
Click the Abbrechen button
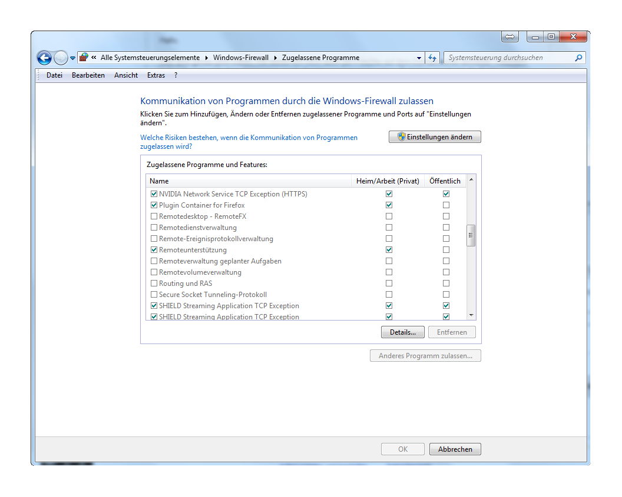pyautogui.click(x=455, y=449)
